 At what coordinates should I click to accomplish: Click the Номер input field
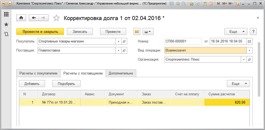coord(183,41)
